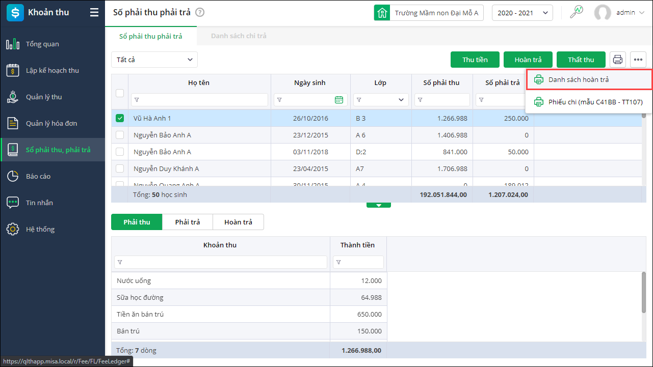653x367 pixels.
Task: Click the printer icon in toolbar
Action: (618, 60)
